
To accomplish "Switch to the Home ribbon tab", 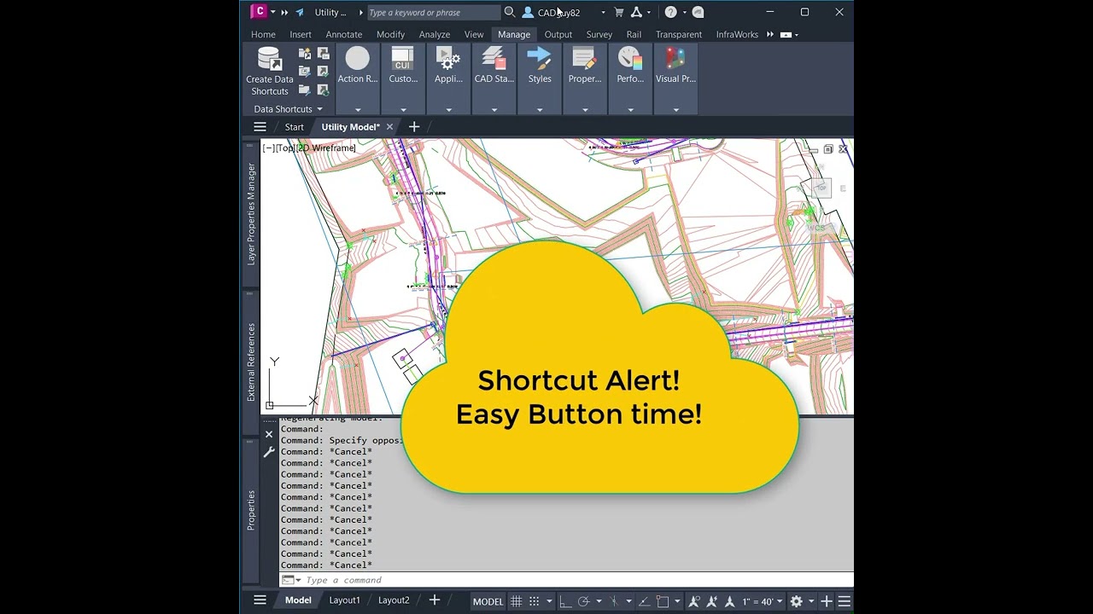I will [263, 34].
